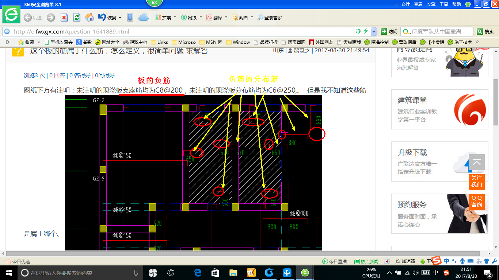499x280 pixels.
Task: Toggle the favorites sidebar expander
Action: point(8,42)
